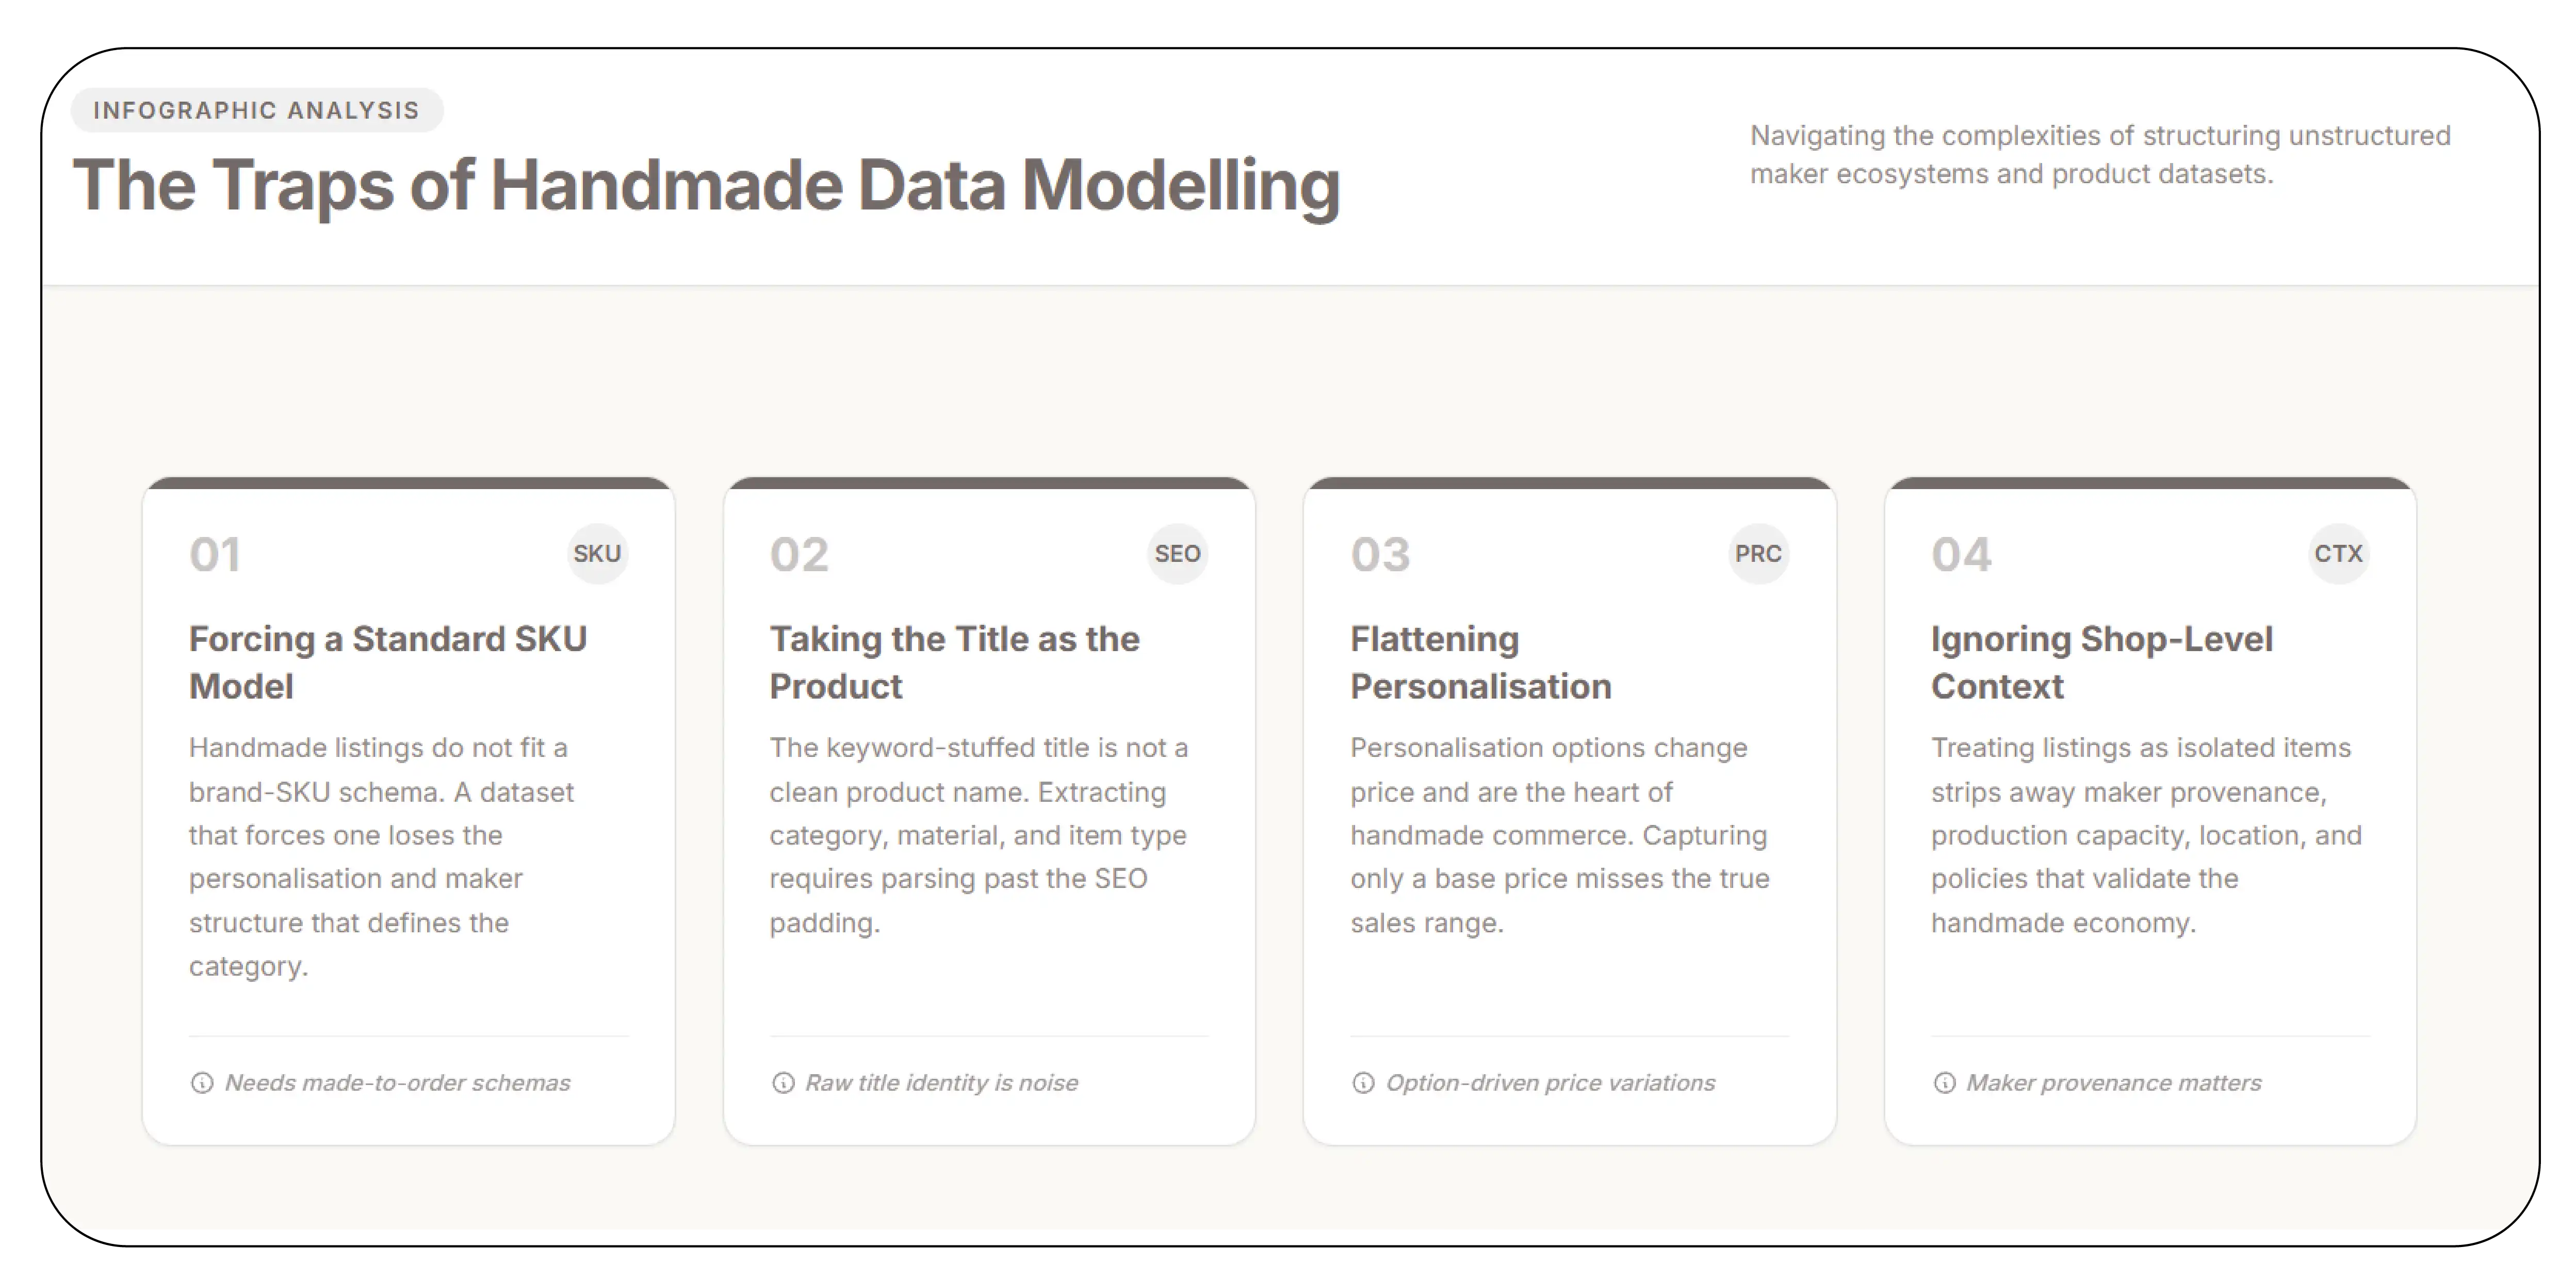This screenshot has width=2576, height=1279.
Task: Open 'Forcing a Standard SKU Model' heading
Action: click(388, 662)
